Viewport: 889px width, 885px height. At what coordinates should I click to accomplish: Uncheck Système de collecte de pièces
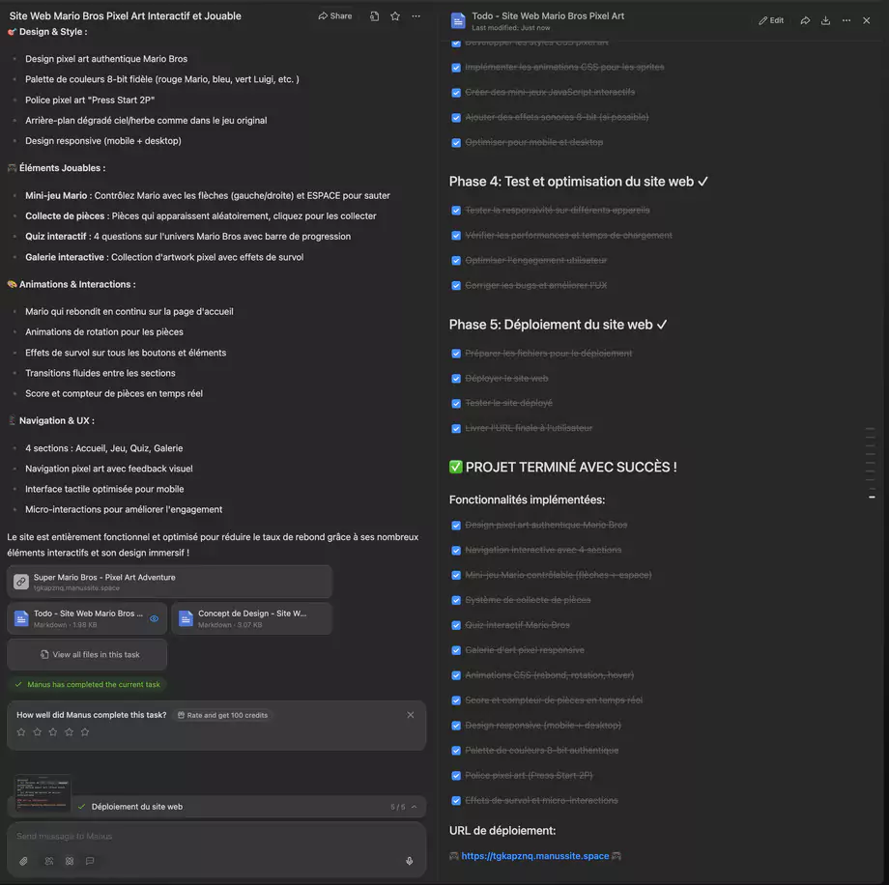pos(456,600)
